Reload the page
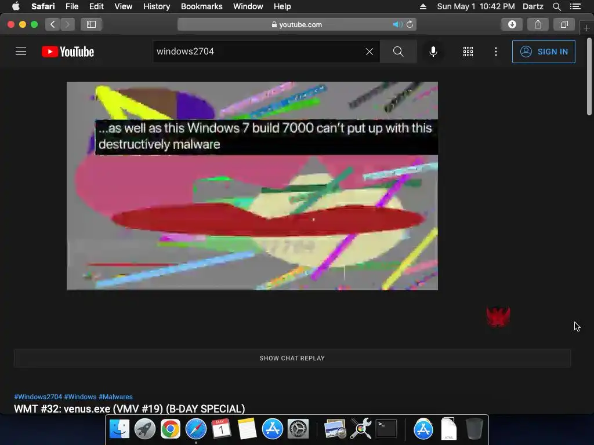The image size is (594, 445). pyautogui.click(x=410, y=24)
